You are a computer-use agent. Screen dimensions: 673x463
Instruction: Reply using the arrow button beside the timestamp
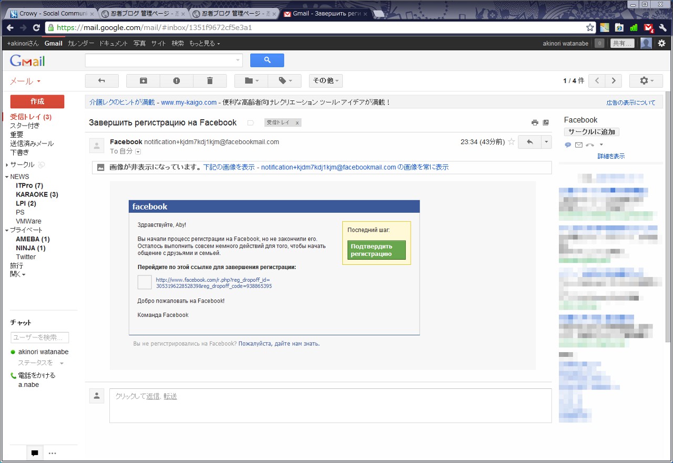(529, 142)
